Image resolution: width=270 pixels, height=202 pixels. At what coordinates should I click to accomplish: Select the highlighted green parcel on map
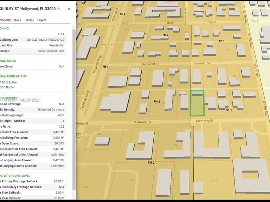[197, 103]
